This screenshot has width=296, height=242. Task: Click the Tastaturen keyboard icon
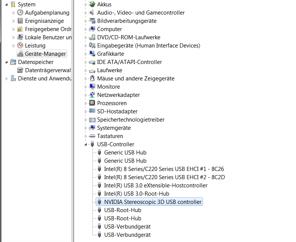pos(92,136)
